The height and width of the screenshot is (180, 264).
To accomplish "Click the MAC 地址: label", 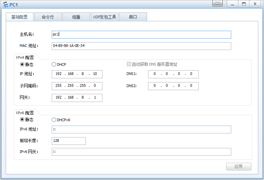I will pyautogui.click(x=29, y=46).
